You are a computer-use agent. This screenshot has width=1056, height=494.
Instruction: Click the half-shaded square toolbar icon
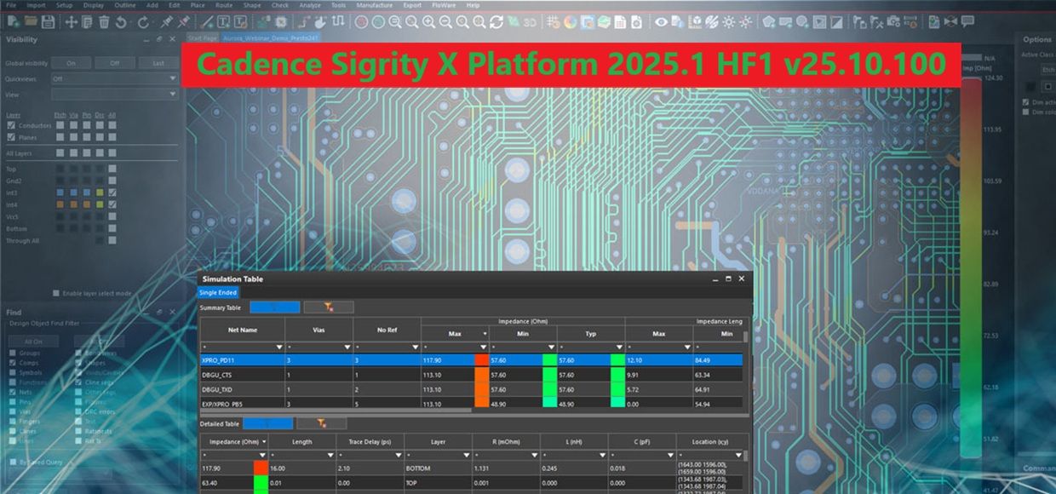(x=837, y=21)
